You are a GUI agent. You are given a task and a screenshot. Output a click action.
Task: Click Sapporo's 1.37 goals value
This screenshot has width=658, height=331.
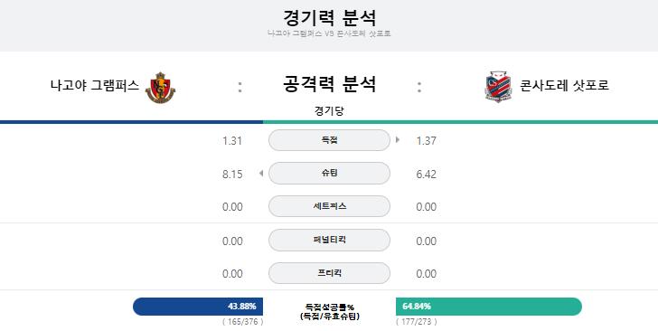[x=427, y=141]
